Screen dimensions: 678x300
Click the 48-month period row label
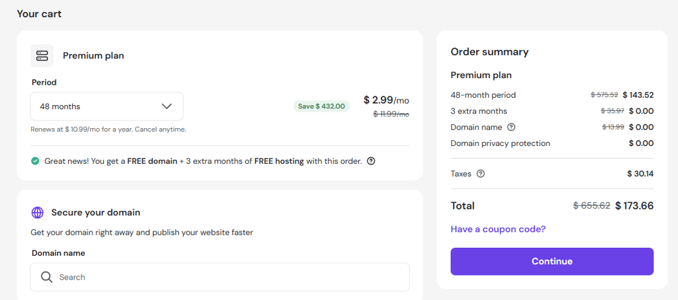(x=483, y=95)
